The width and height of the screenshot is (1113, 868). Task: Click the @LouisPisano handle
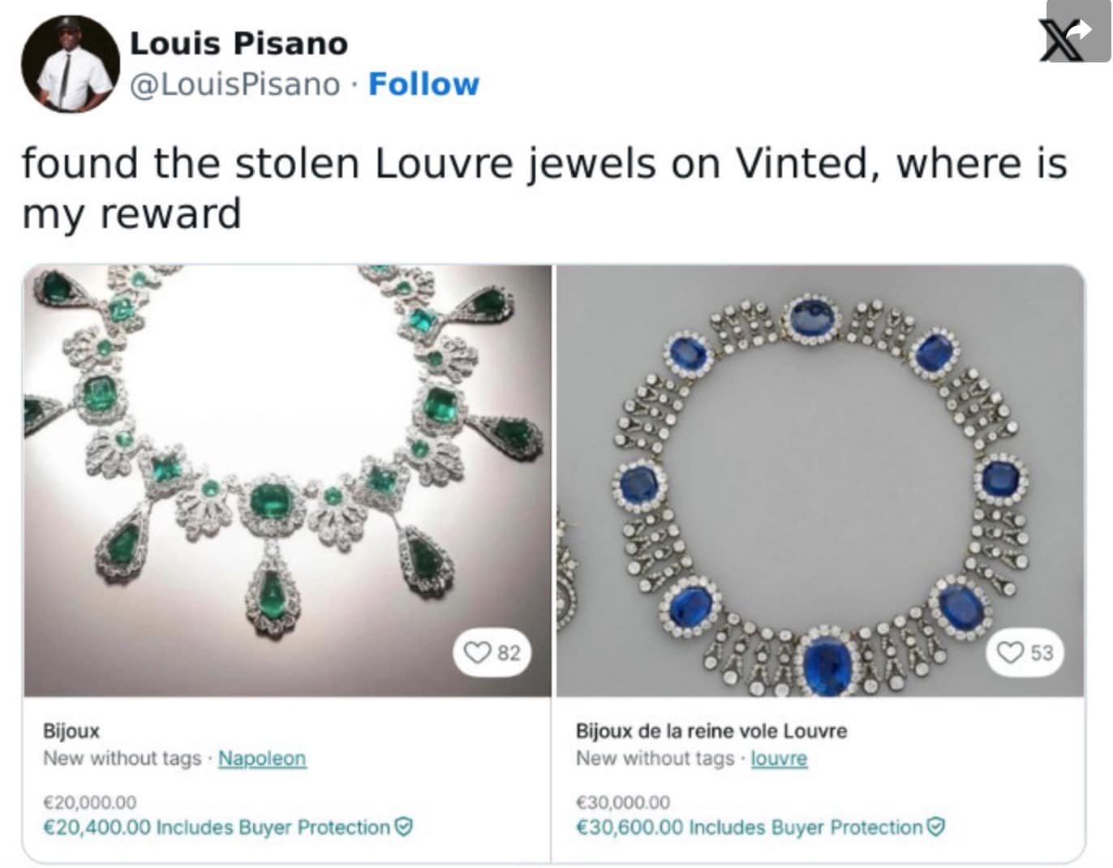click(x=235, y=84)
